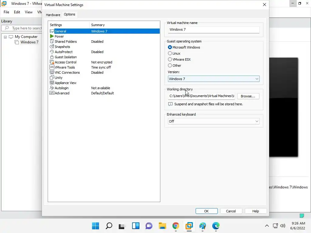
Task: Select the AutoProtect settings row
Action: click(x=104, y=52)
